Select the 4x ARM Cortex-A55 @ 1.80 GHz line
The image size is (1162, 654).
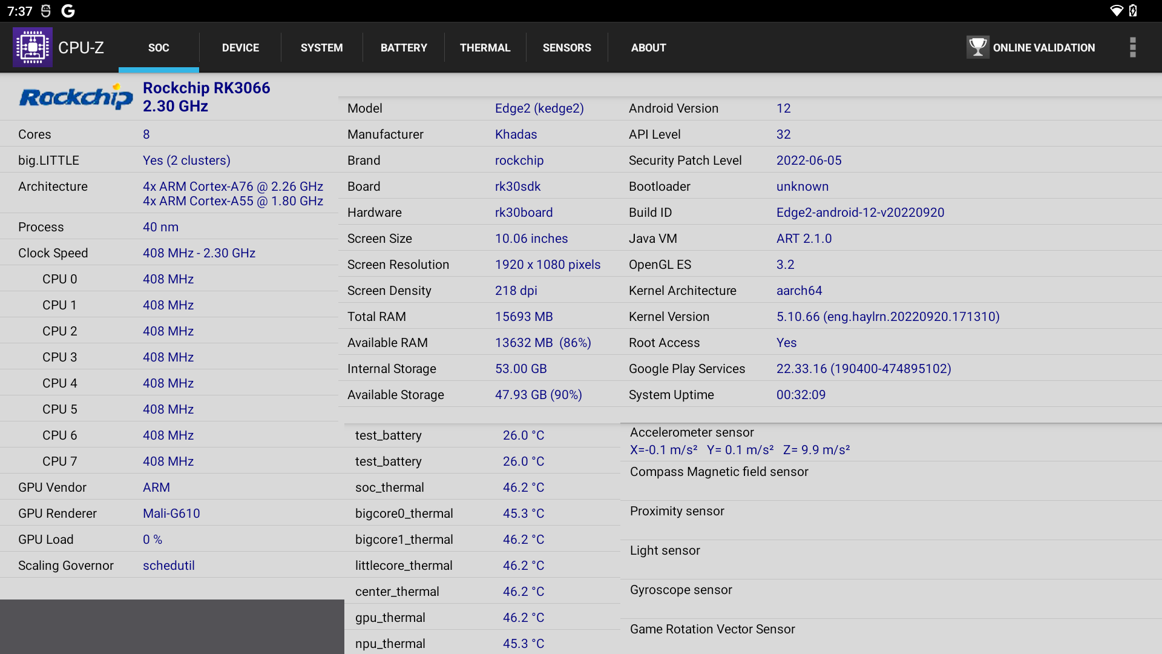click(x=233, y=201)
